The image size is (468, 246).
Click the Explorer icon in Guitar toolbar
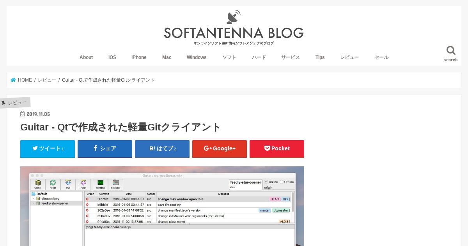tap(115, 184)
